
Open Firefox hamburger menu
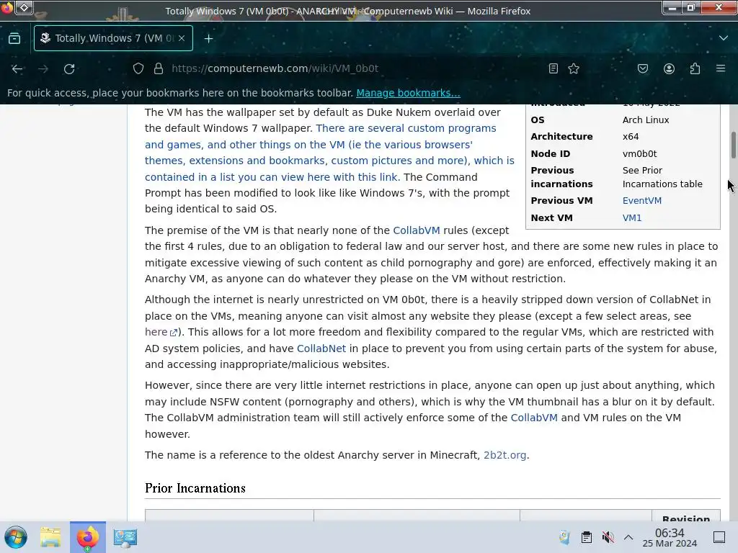coord(721,68)
